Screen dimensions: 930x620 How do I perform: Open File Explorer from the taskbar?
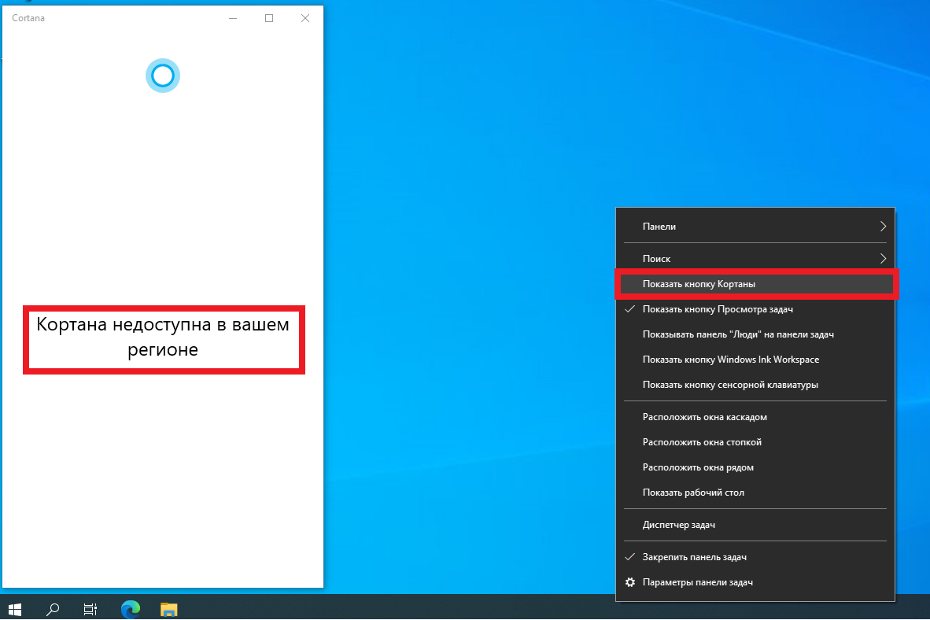click(x=169, y=609)
